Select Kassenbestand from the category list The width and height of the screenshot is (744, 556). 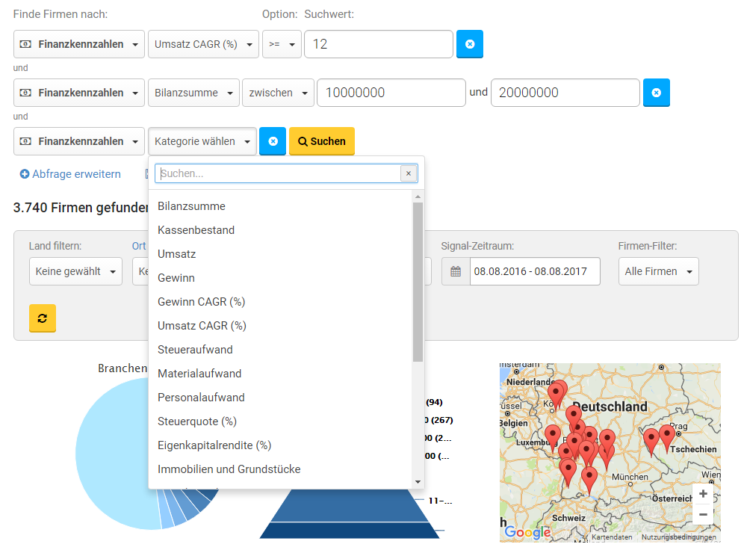coord(196,230)
